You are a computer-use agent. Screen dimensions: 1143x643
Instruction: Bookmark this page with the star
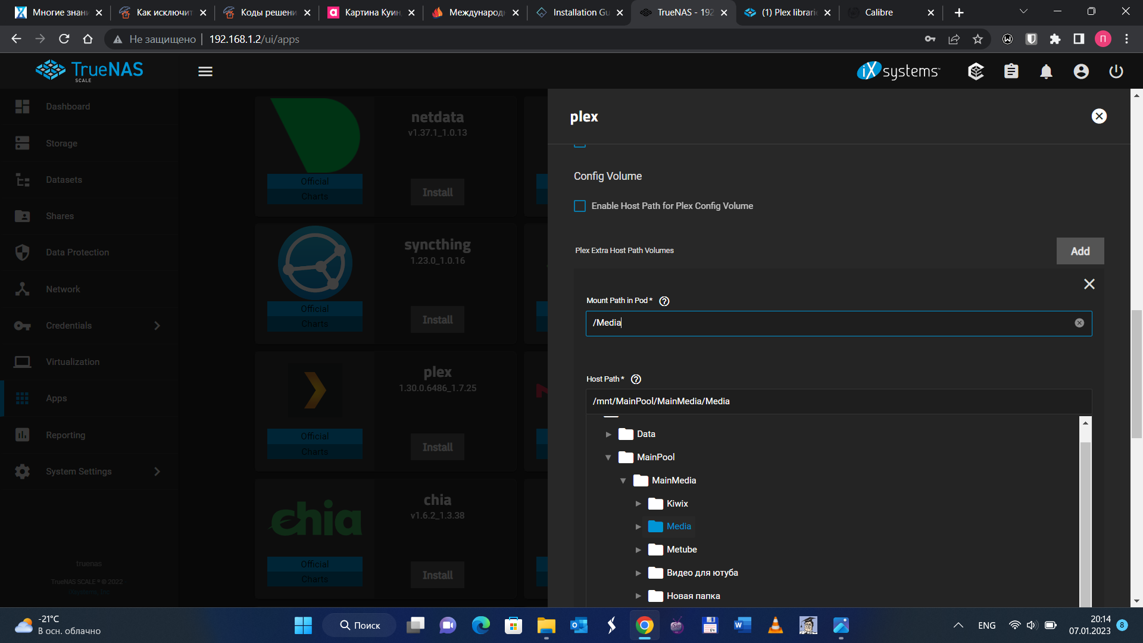point(978,39)
